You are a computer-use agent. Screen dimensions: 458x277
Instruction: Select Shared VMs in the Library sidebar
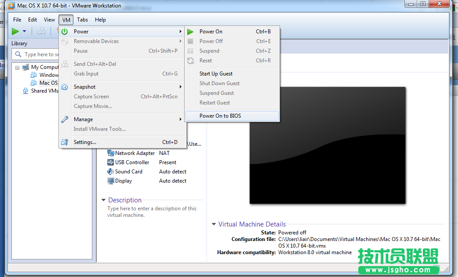tap(45, 90)
